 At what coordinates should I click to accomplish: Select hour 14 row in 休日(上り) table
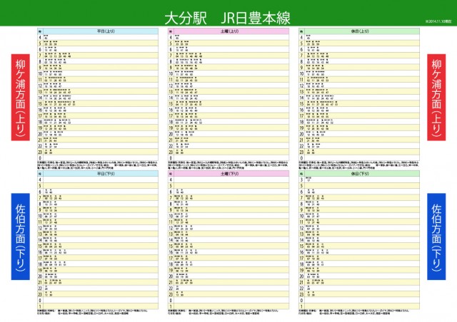pyautogui.click(x=359, y=98)
